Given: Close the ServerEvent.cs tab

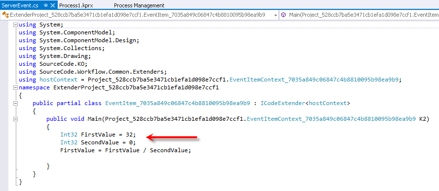Looking at the screenshot, I should pyautogui.click(x=53, y=5).
